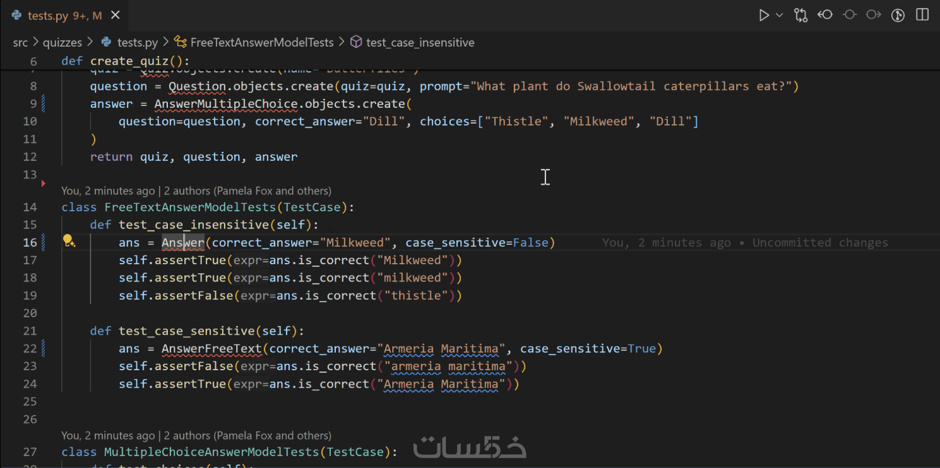Click the red deleted-lines arrow below line 13
The height and width of the screenshot is (468, 940).
[x=44, y=184]
